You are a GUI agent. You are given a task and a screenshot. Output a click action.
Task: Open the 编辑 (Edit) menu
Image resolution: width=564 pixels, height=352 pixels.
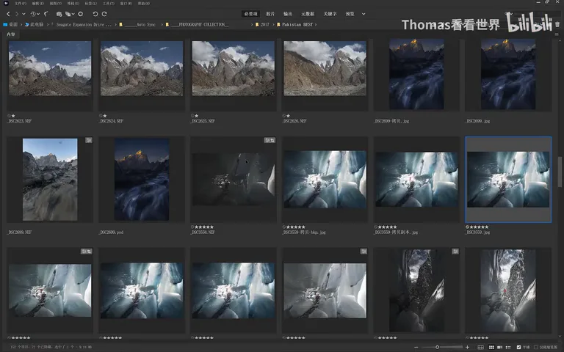pos(38,3)
